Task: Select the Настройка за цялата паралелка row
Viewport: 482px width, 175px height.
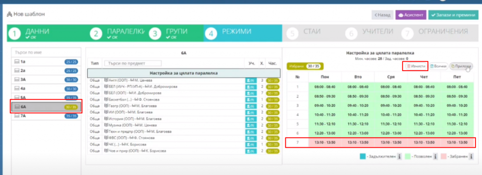Action: pos(184,73)
